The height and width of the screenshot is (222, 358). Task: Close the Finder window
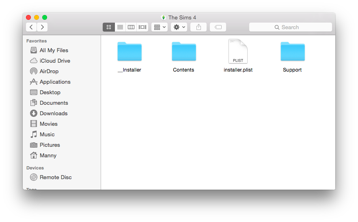(28, 17)
